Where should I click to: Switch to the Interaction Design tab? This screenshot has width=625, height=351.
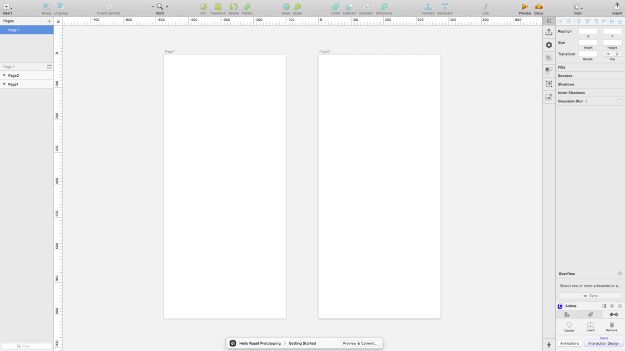point(603,344)
